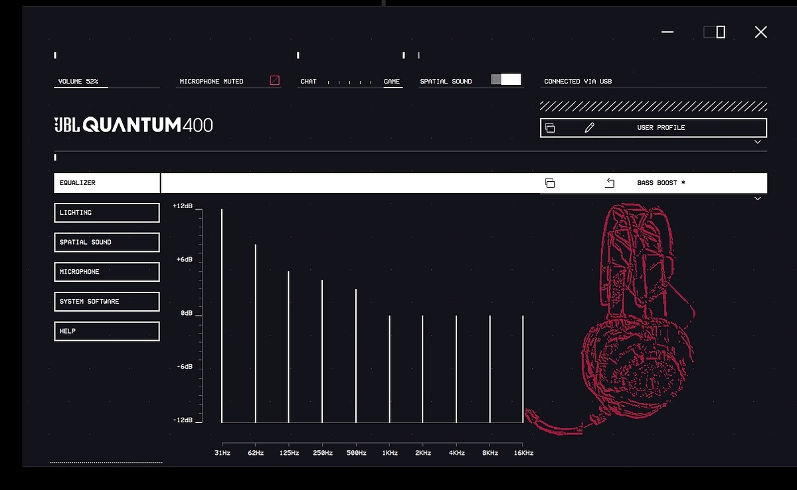The image size is (797, 490).
Task: Adjust the 2KHz equalizer band
Action: (422, 369)
